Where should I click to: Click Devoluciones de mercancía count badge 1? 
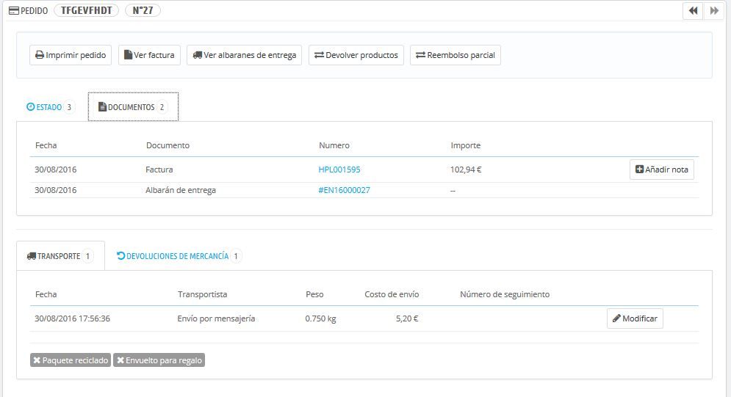(236, 256)
